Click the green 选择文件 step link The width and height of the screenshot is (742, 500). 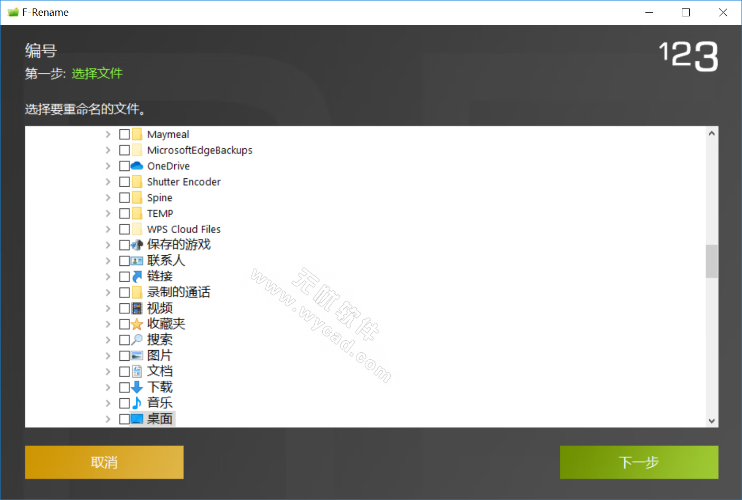tap(97, 74)
